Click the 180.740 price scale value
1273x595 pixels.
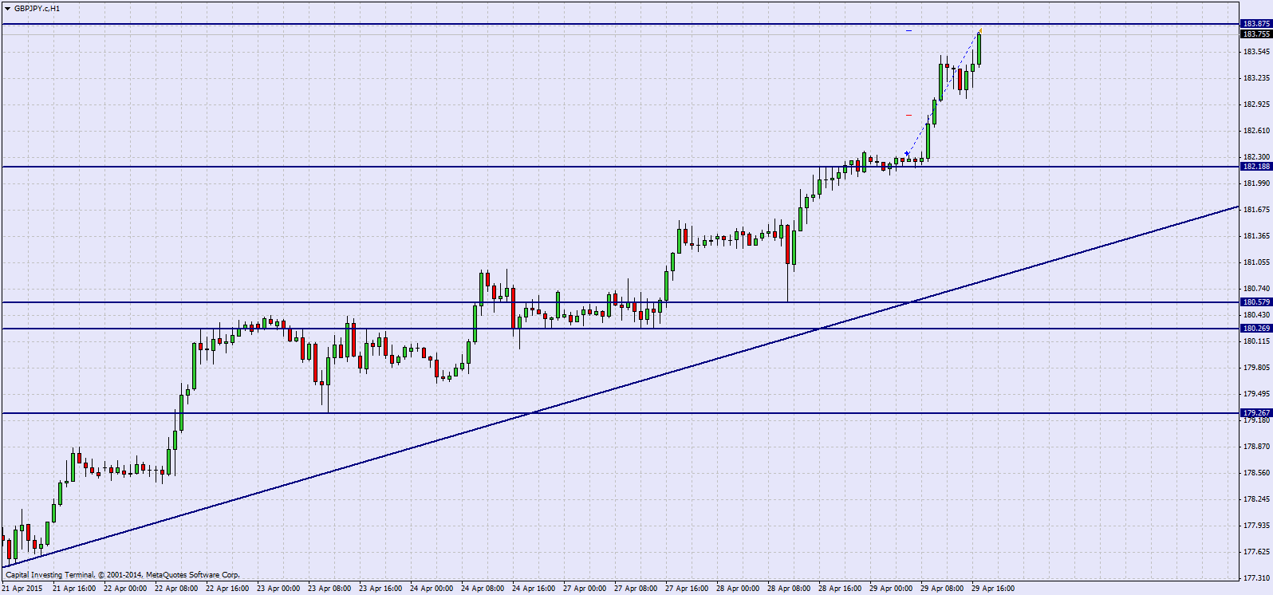pos(1256,289)
